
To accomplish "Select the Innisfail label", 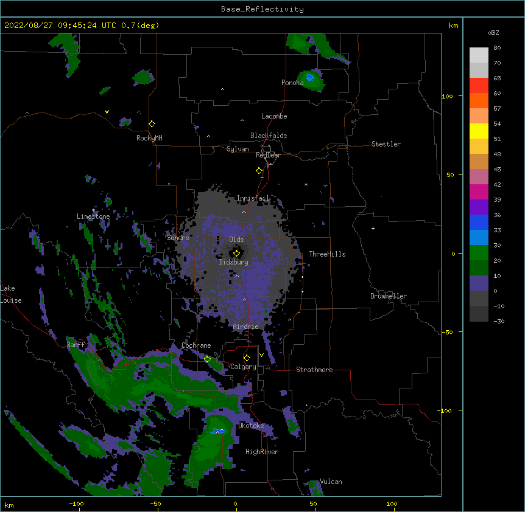I will click(x=253, y=198).
